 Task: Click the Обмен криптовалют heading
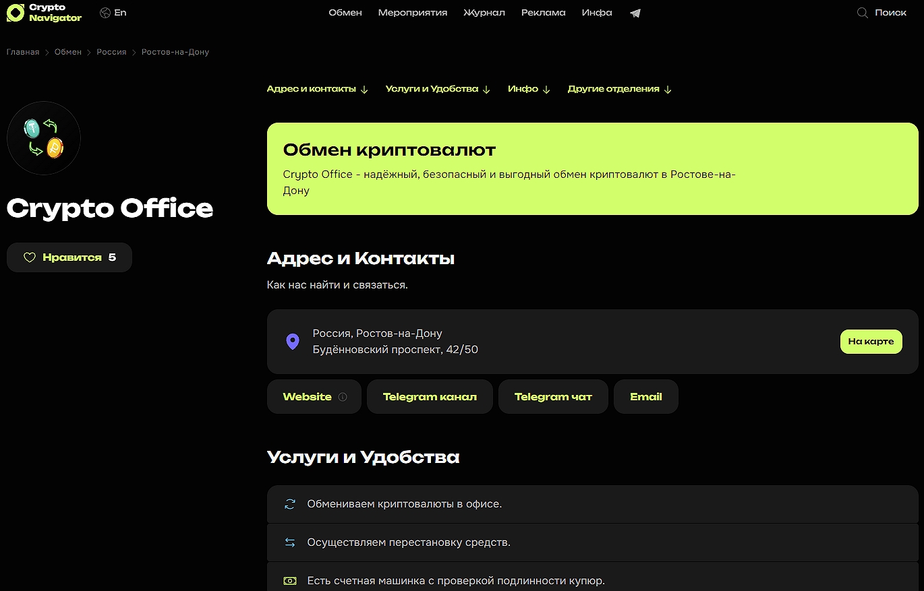389,150
